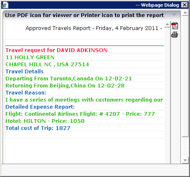This screenshot has height=177, width=190.
Task: Click the meetings with customers reason text
Action: point(84,100)
